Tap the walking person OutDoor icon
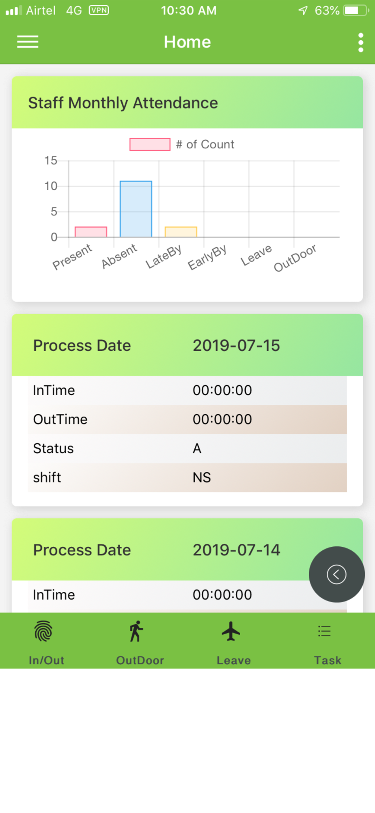 [x=136, y=631]
